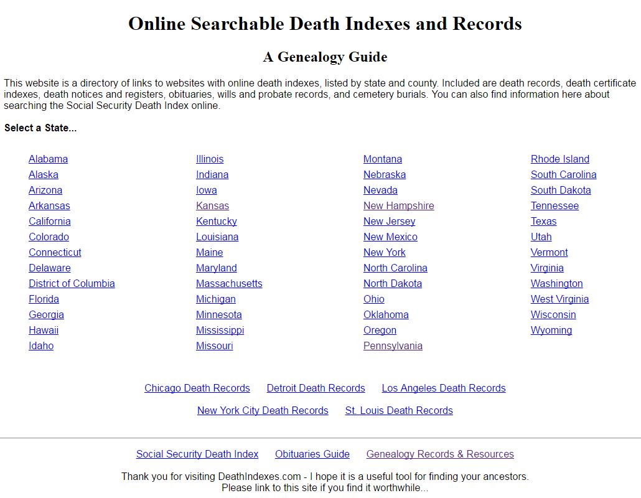
Task: Click the Florida link
Action: click(44, 299)
